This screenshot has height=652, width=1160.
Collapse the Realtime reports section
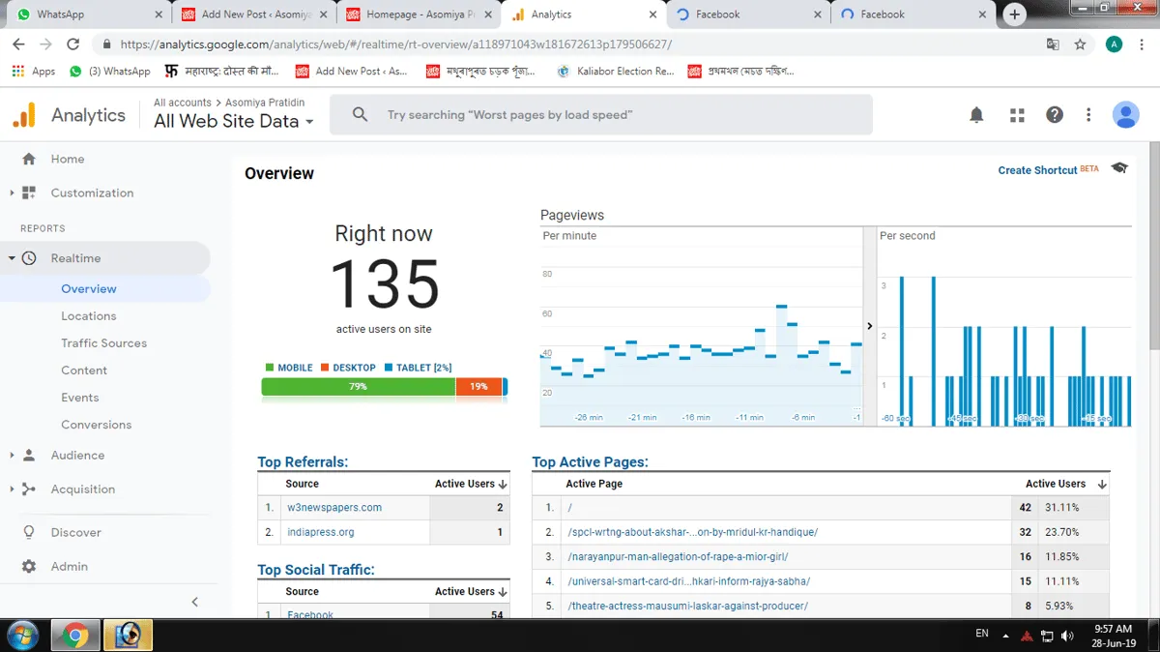click(x=12, y=258)
